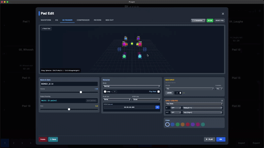Click the small GPIO panel corner icon

[x=222, y=100]
